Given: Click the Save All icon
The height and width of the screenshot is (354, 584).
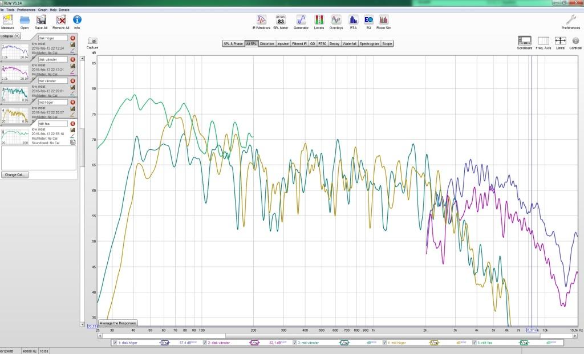Looking at the screenshot, I should 41,20.
